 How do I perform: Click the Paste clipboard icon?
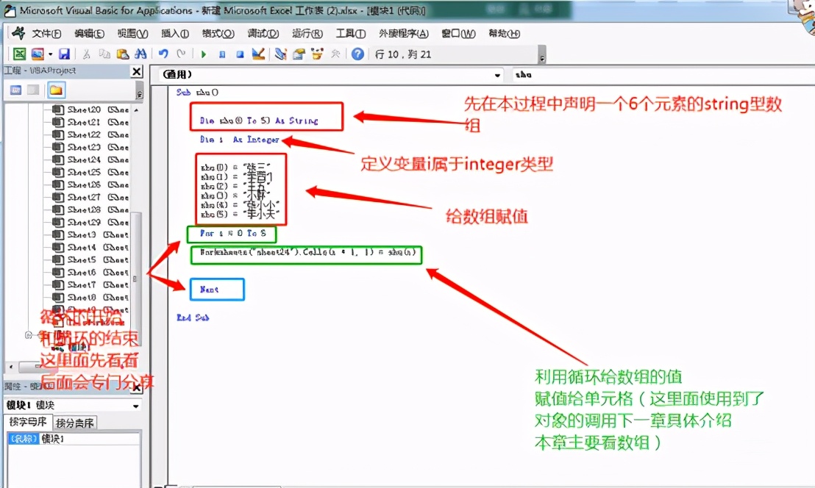pos(123,54)
